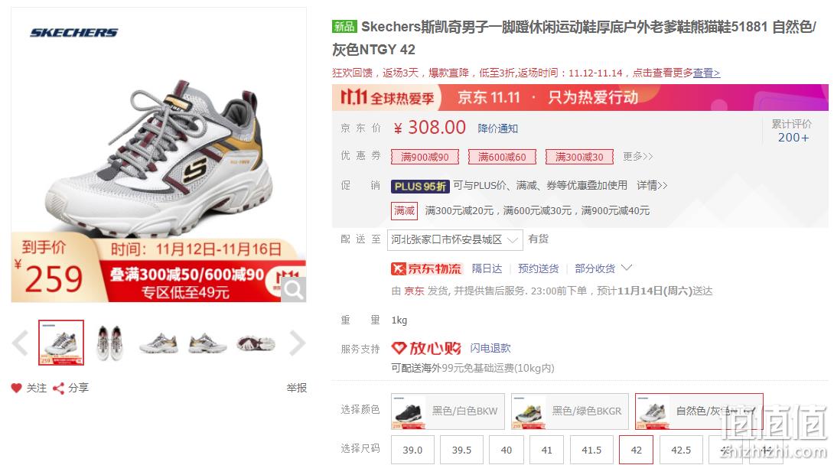Click the 放心购 service badge
Image resolution: width=834 pixels, height=465 pixels.
pos(426,348)
